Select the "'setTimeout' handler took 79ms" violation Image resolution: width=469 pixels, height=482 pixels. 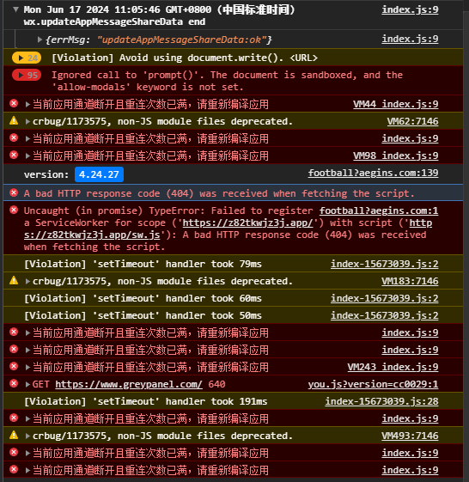[x=143, y=264]
